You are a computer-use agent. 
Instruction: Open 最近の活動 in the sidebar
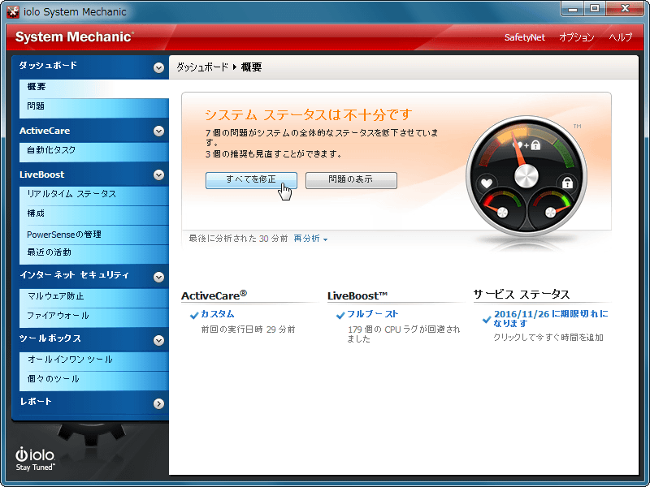[94, 252]
